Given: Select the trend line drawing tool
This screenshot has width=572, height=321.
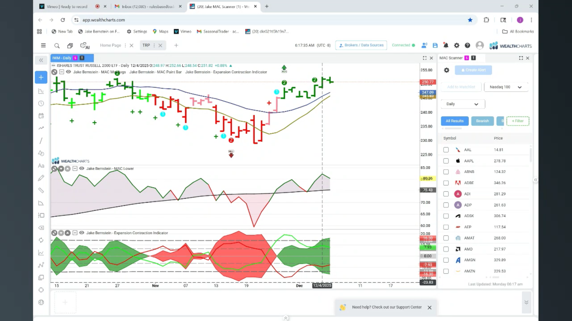Looking at the screenshot, I should click(41, 141).
